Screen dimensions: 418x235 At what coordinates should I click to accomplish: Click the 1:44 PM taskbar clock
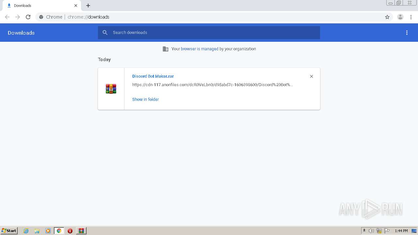[401, 231]
